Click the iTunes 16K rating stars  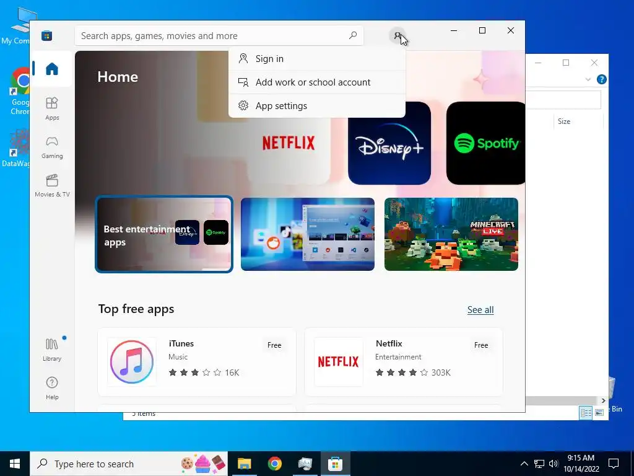195,372
